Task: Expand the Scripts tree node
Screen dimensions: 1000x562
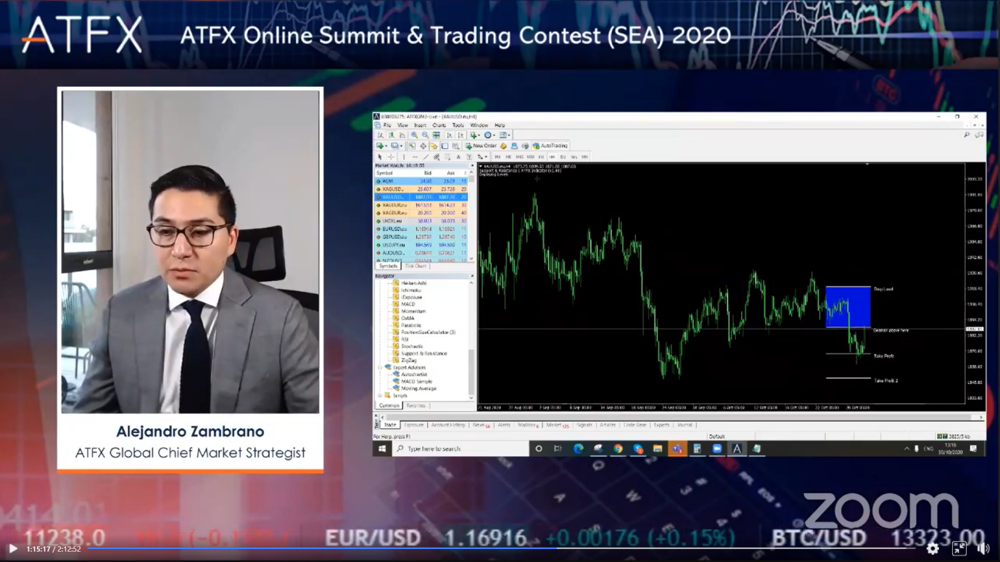Action: 380,395
